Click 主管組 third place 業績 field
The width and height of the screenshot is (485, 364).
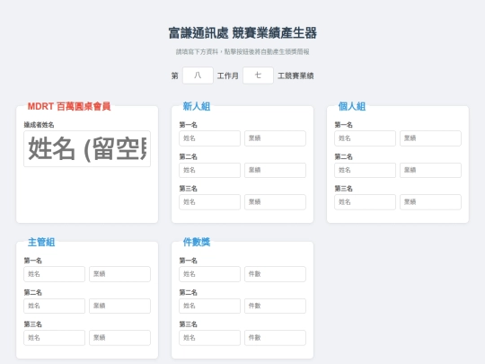tap(120, 338)
